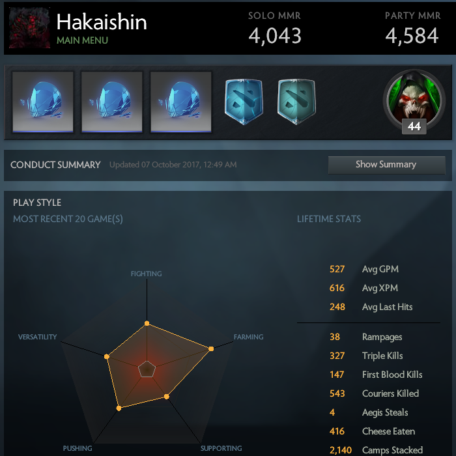The width and height of the screenshot is (456, 456).
Task: Click the Rampages lifetime stat row
Action: pos(366,337)
